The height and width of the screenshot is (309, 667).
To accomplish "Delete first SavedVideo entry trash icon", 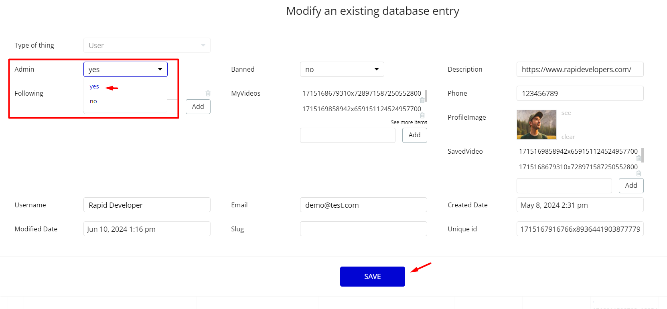I will point(639,158).
